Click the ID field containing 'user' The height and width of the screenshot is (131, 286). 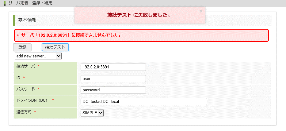[x=113, y=78]
